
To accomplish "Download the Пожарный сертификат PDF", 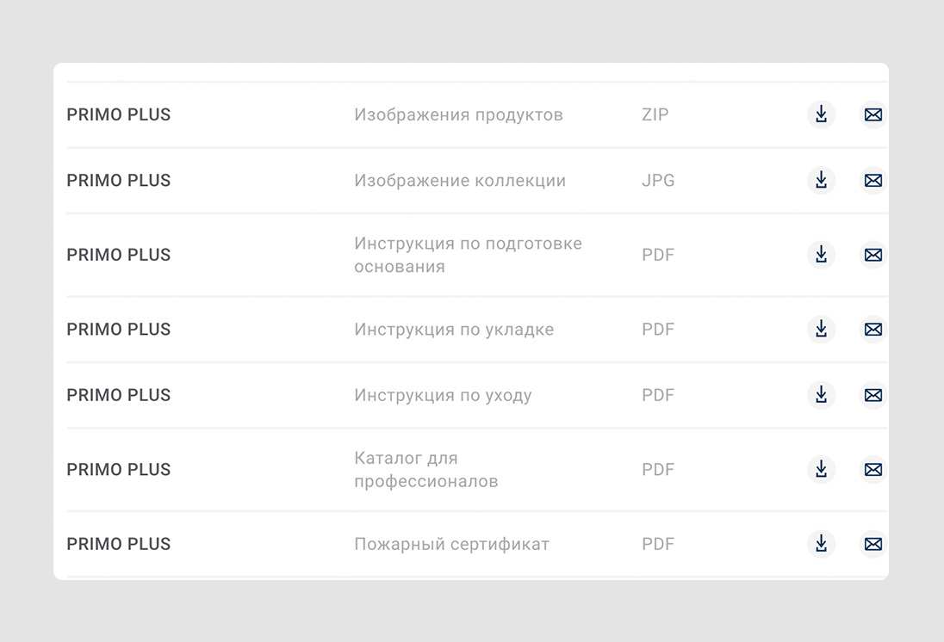I will pyautogui.click(x=821, y=544).
